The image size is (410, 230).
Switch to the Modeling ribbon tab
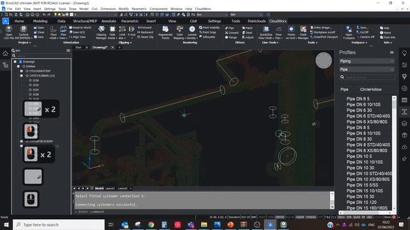point(40,21)
